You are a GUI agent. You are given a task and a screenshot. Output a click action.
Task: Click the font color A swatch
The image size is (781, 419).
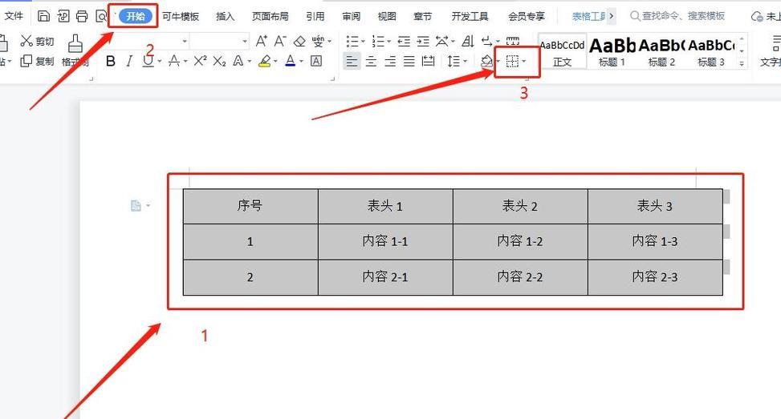tap(291, 61)
